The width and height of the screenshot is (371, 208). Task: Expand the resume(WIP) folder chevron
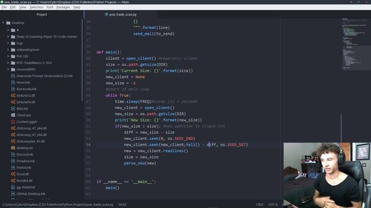point(8,69)
